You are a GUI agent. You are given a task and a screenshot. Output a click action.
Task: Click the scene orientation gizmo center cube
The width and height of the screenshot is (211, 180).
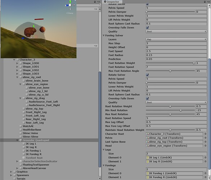click(70, 5)
